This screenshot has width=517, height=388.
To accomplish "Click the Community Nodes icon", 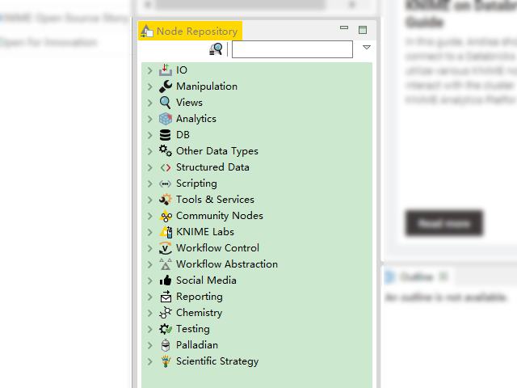I will click(x=166, y=216).
